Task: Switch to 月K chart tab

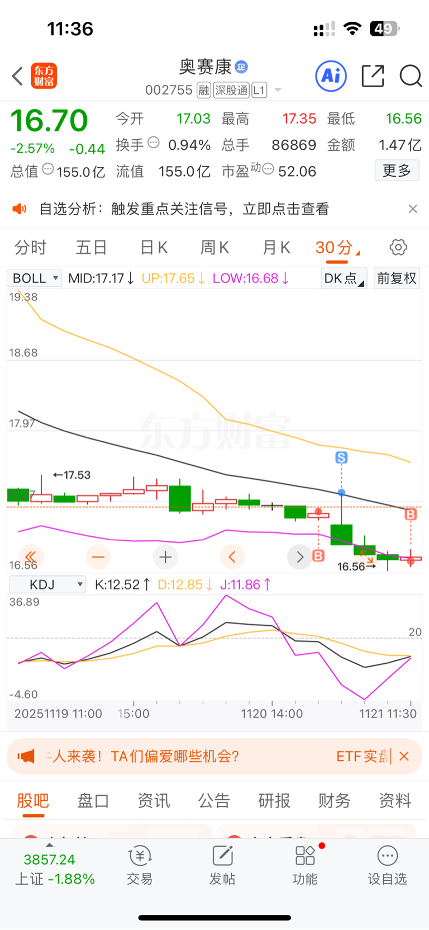Action: click(x=277, y=247)
